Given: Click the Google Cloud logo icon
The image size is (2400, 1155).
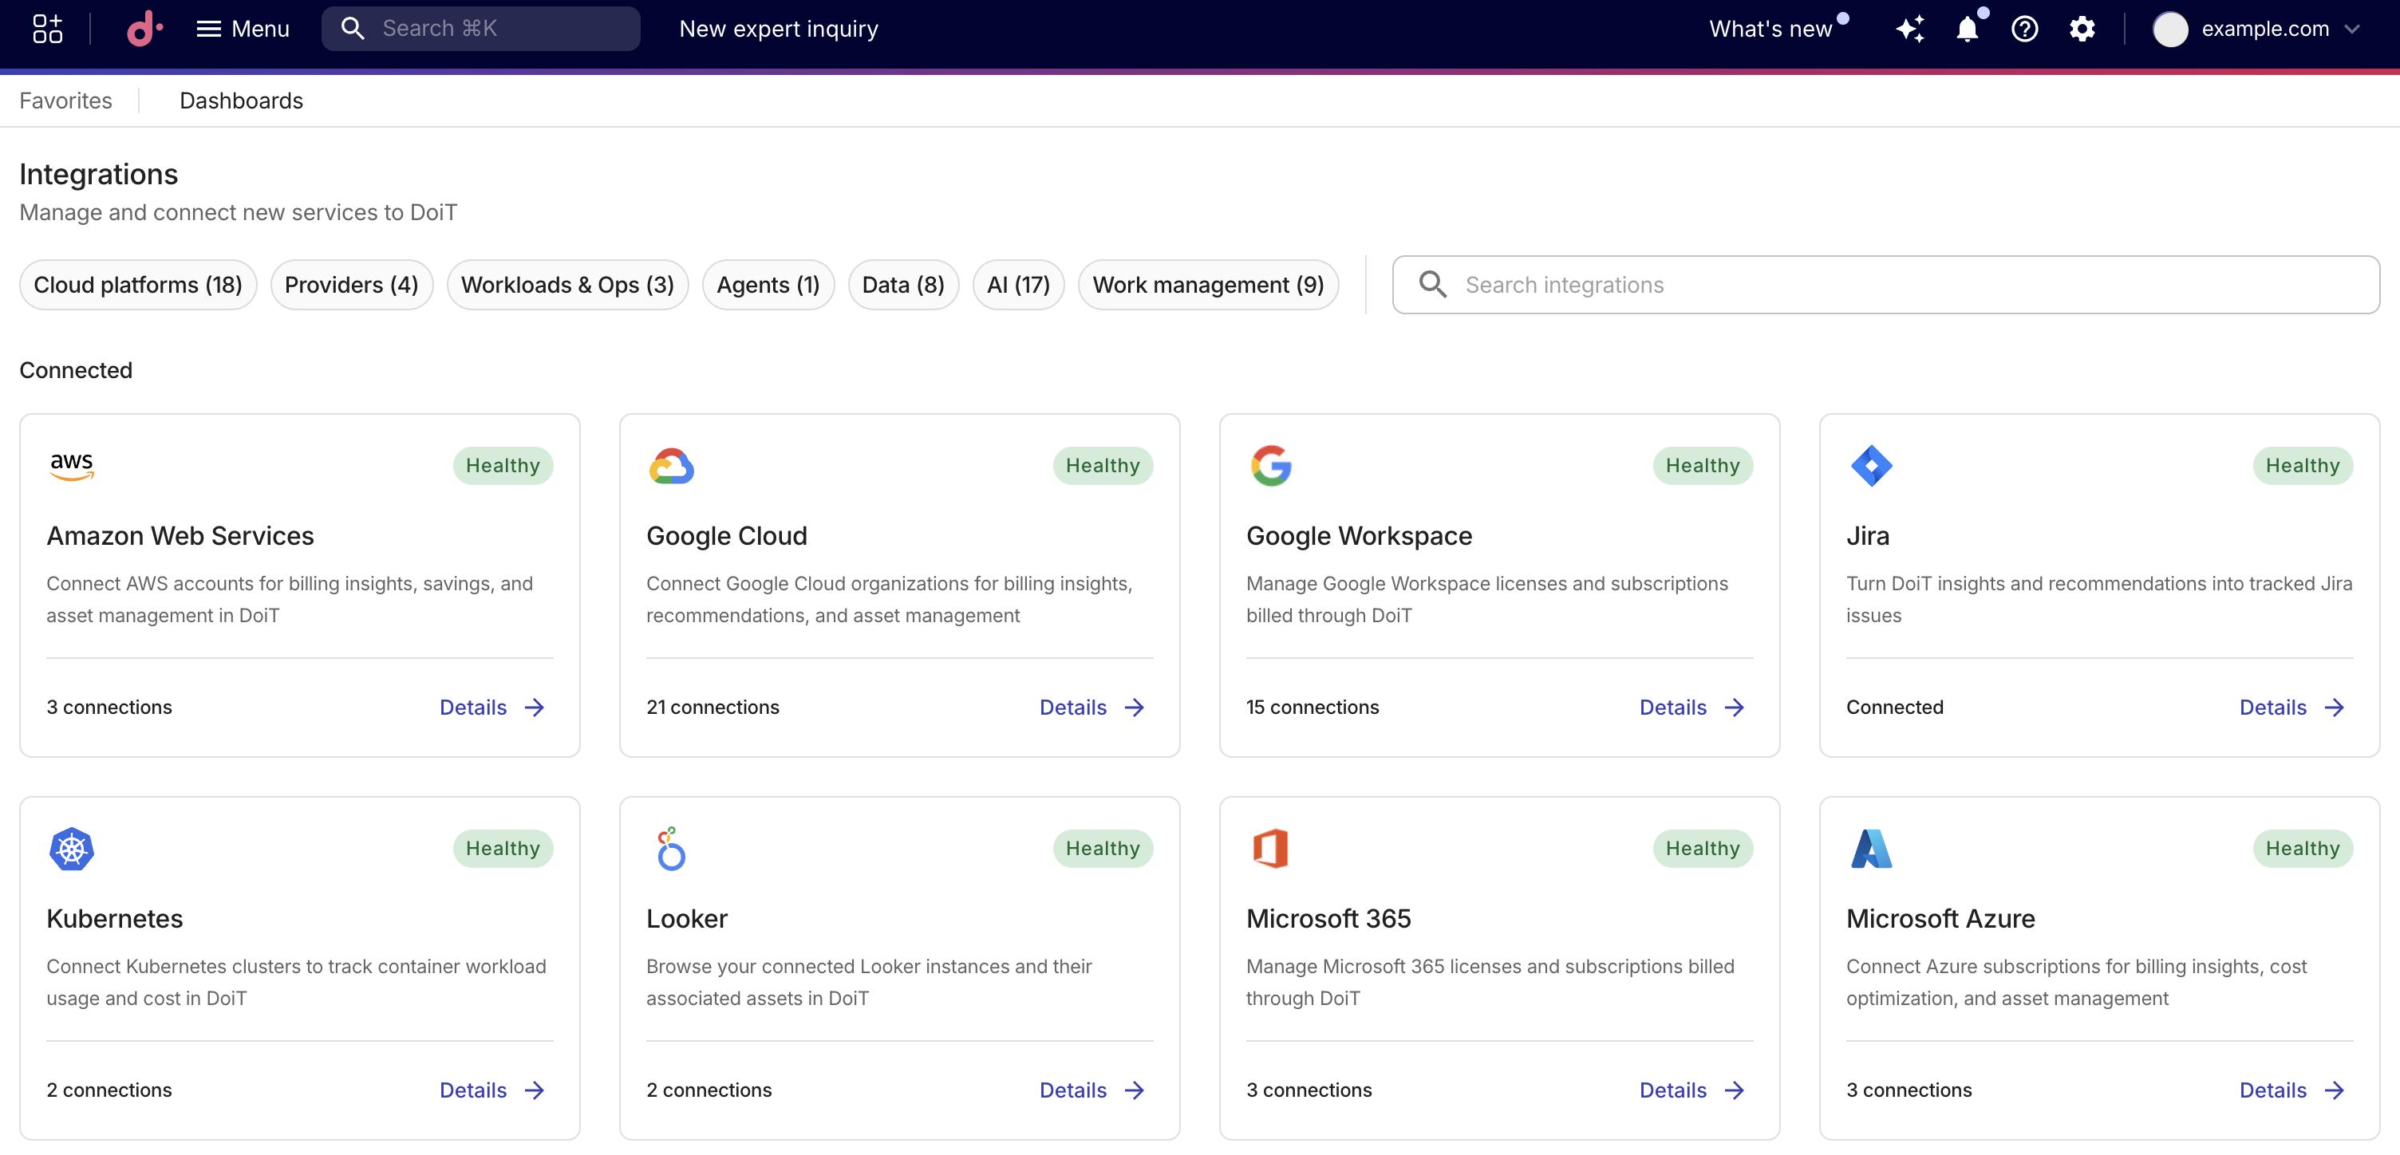Looking at the screenshot, I should [x=671, y=466].
